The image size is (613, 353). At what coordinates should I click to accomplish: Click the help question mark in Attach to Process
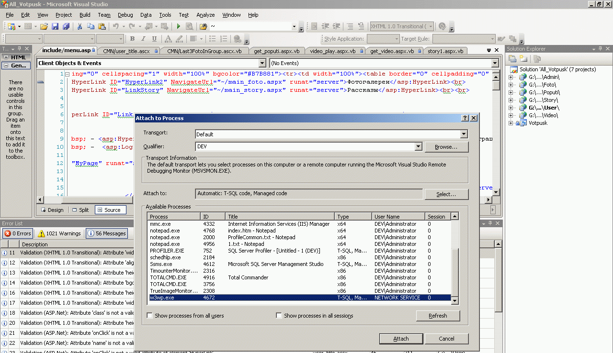(465, 118)
